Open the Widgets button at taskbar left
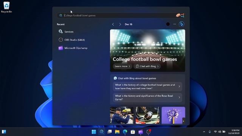242x136 pixels. pos(4,132)
